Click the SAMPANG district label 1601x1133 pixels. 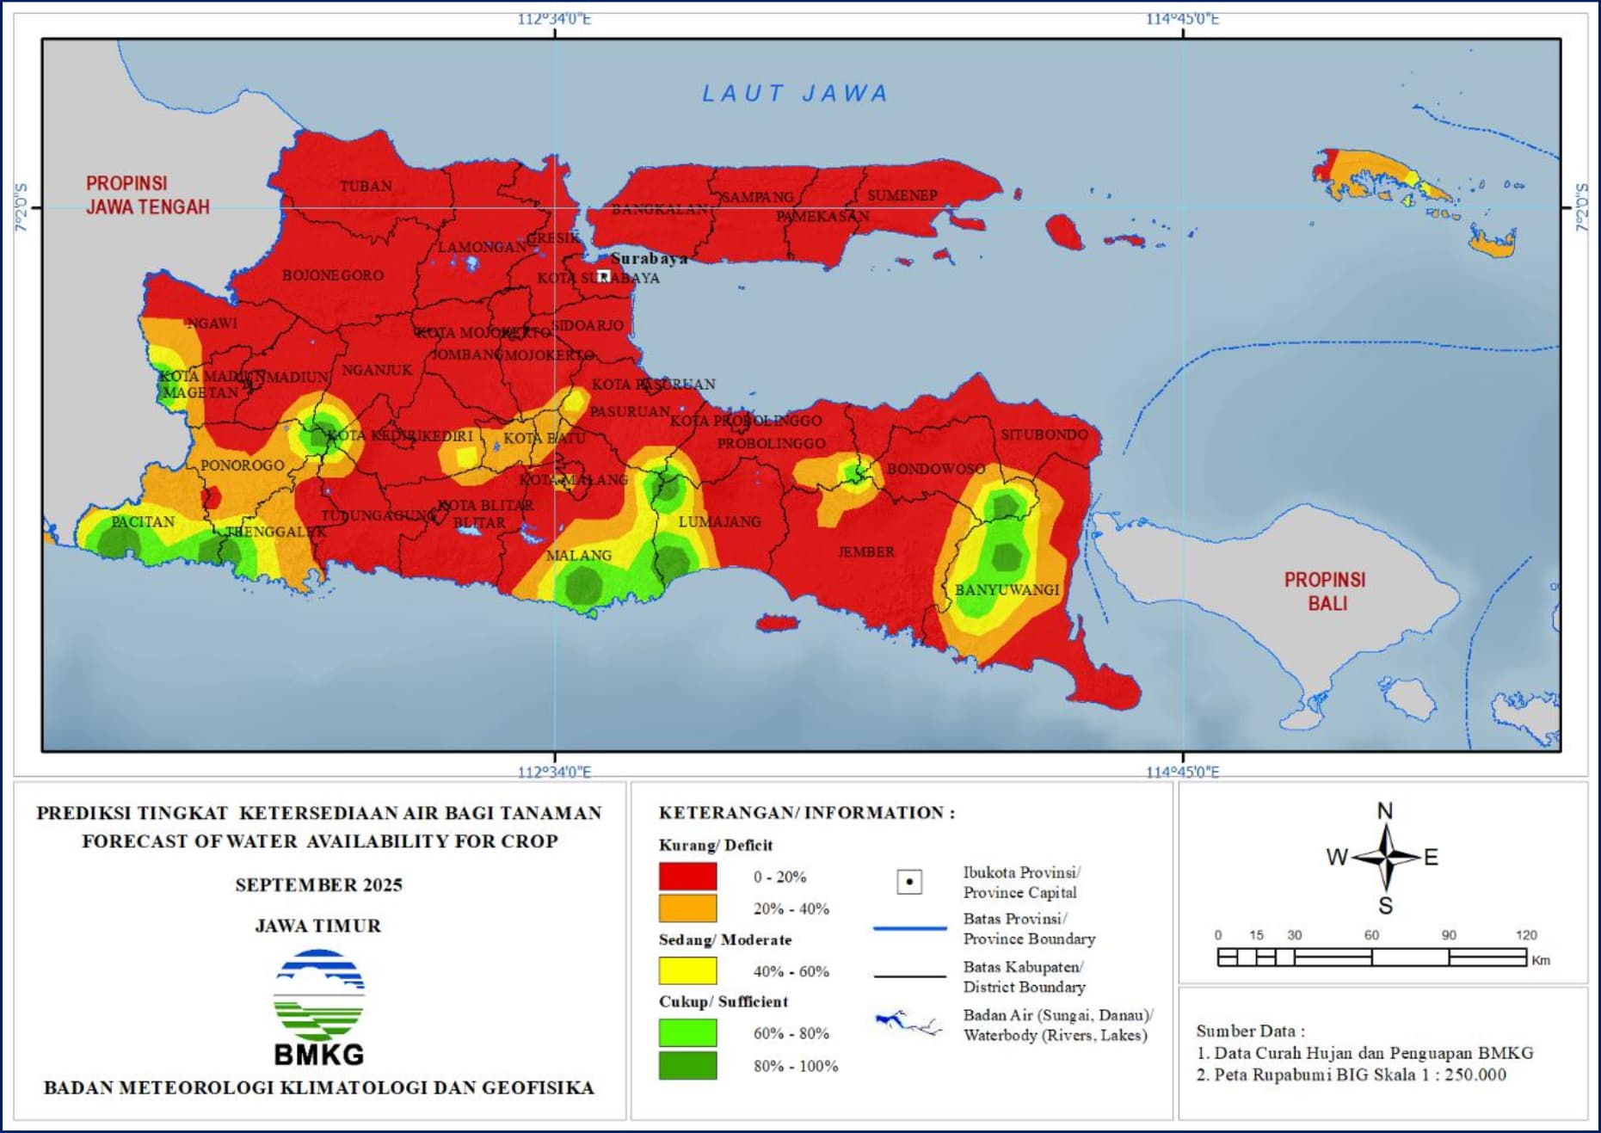point(757,197)
